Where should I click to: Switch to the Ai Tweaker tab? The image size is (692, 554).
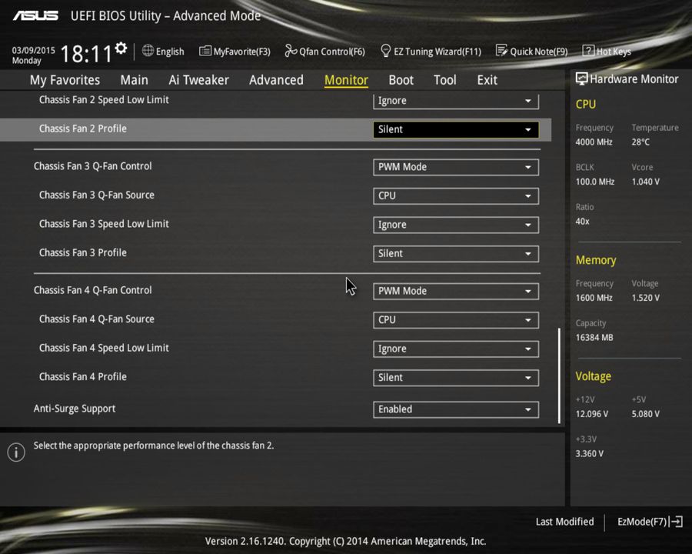coord(198,79)
